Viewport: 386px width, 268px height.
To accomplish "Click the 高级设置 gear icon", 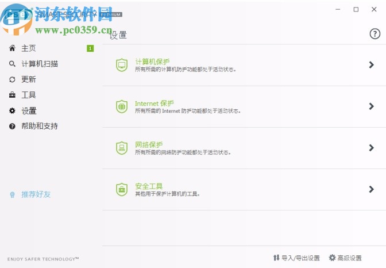I will tap(332, 258).
